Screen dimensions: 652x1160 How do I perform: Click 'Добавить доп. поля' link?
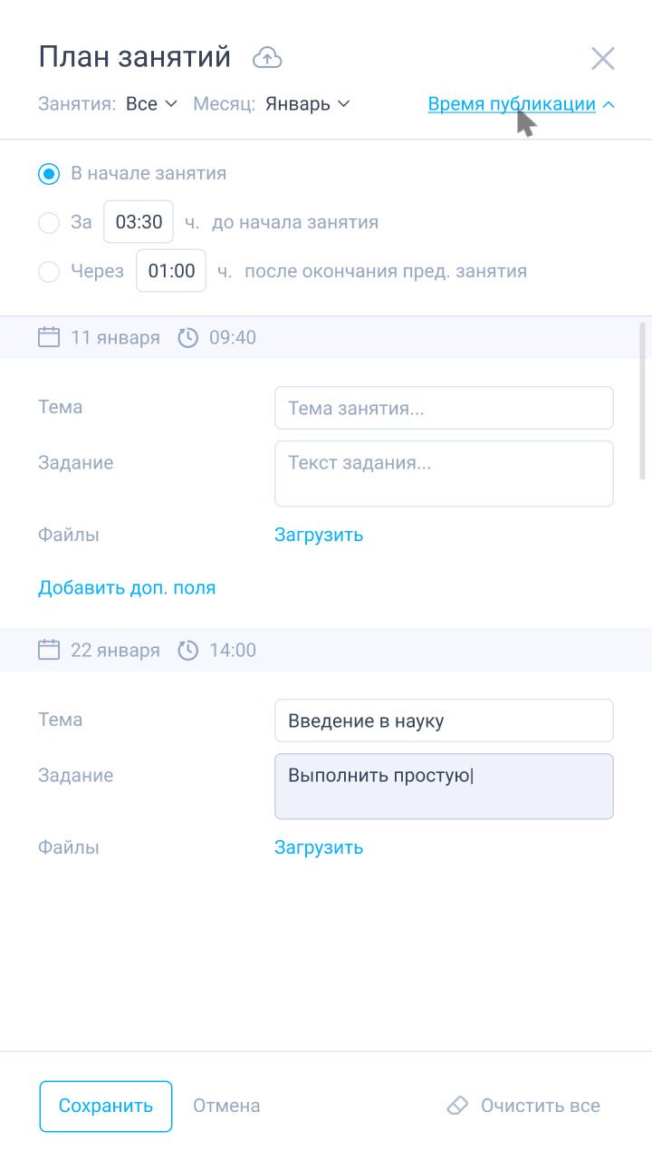(x=127, y=588)
